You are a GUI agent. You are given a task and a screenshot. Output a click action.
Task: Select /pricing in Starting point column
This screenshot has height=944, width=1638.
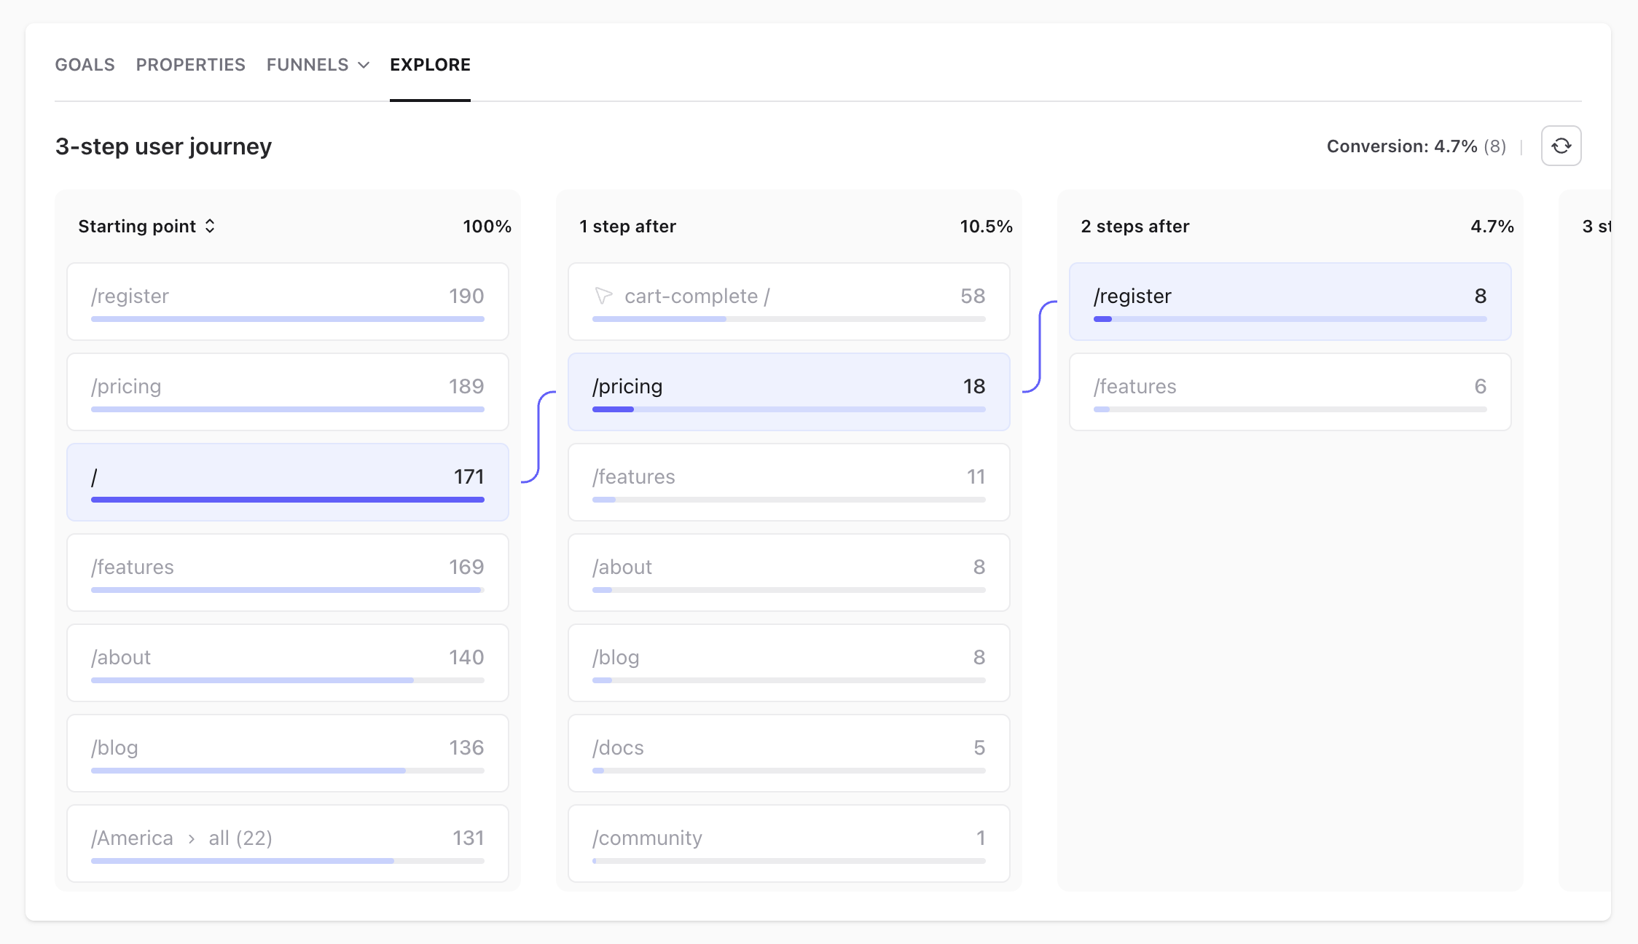[287, 391]
